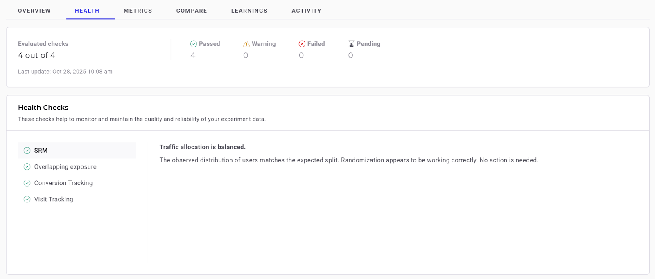Click the SRM check status icon
This screenshot has width=655, height=279.
tap(27, 151)
